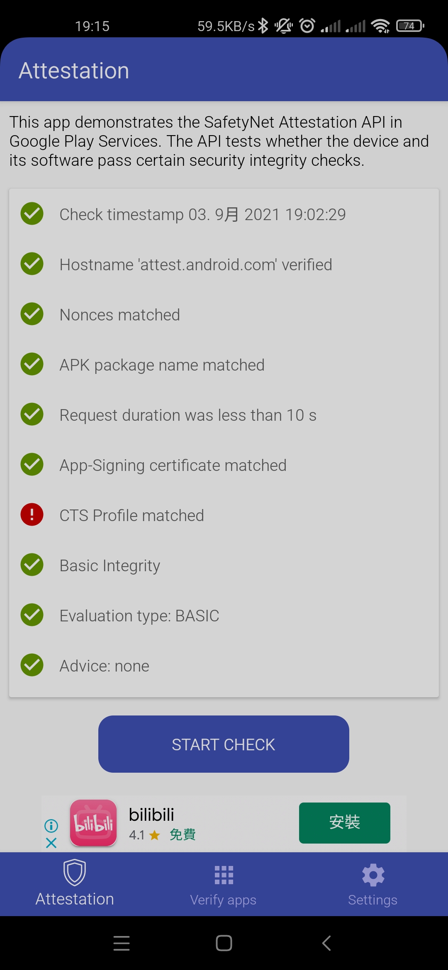Open Android recent apps menu button
448x970 pixels.
(122, 943)
